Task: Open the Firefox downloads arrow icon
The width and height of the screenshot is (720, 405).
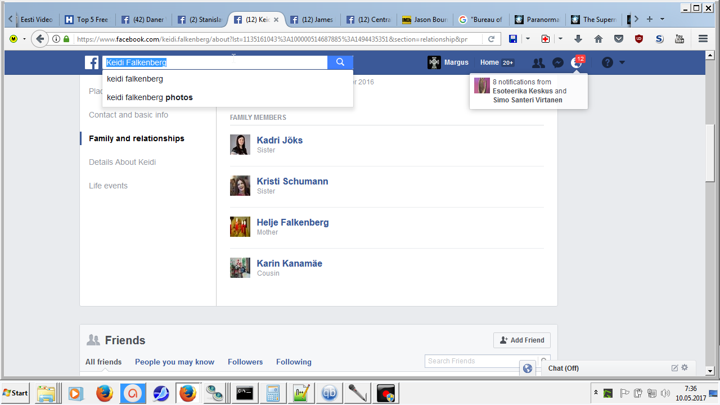Action: coord(578,39)
